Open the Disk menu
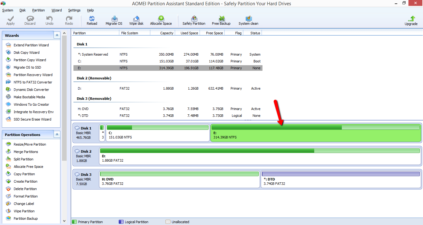Image resolution: width=423 pixels, height=225 pixels. [23, 10]
